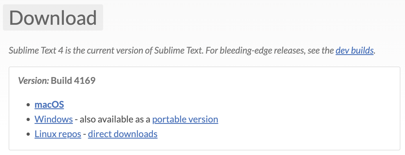Click the dash after the Linux repos link
This screenshot has height=155, width=405.
(85, 134)
